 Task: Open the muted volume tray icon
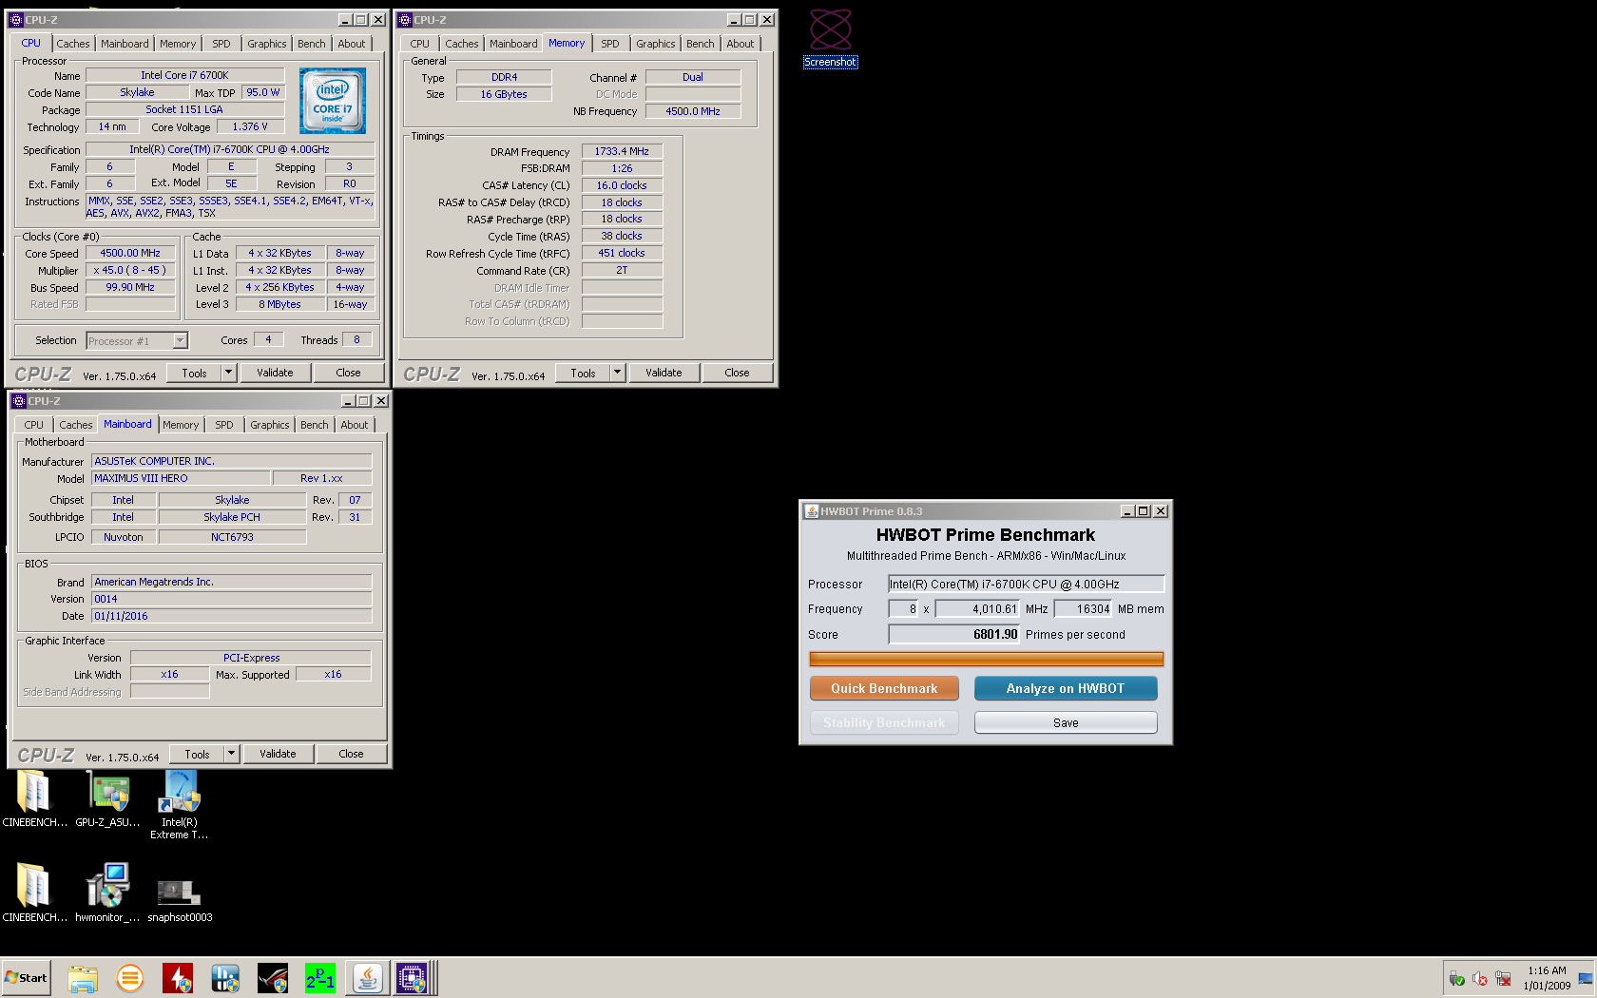pyautogui.click(x=1480, y=979)
